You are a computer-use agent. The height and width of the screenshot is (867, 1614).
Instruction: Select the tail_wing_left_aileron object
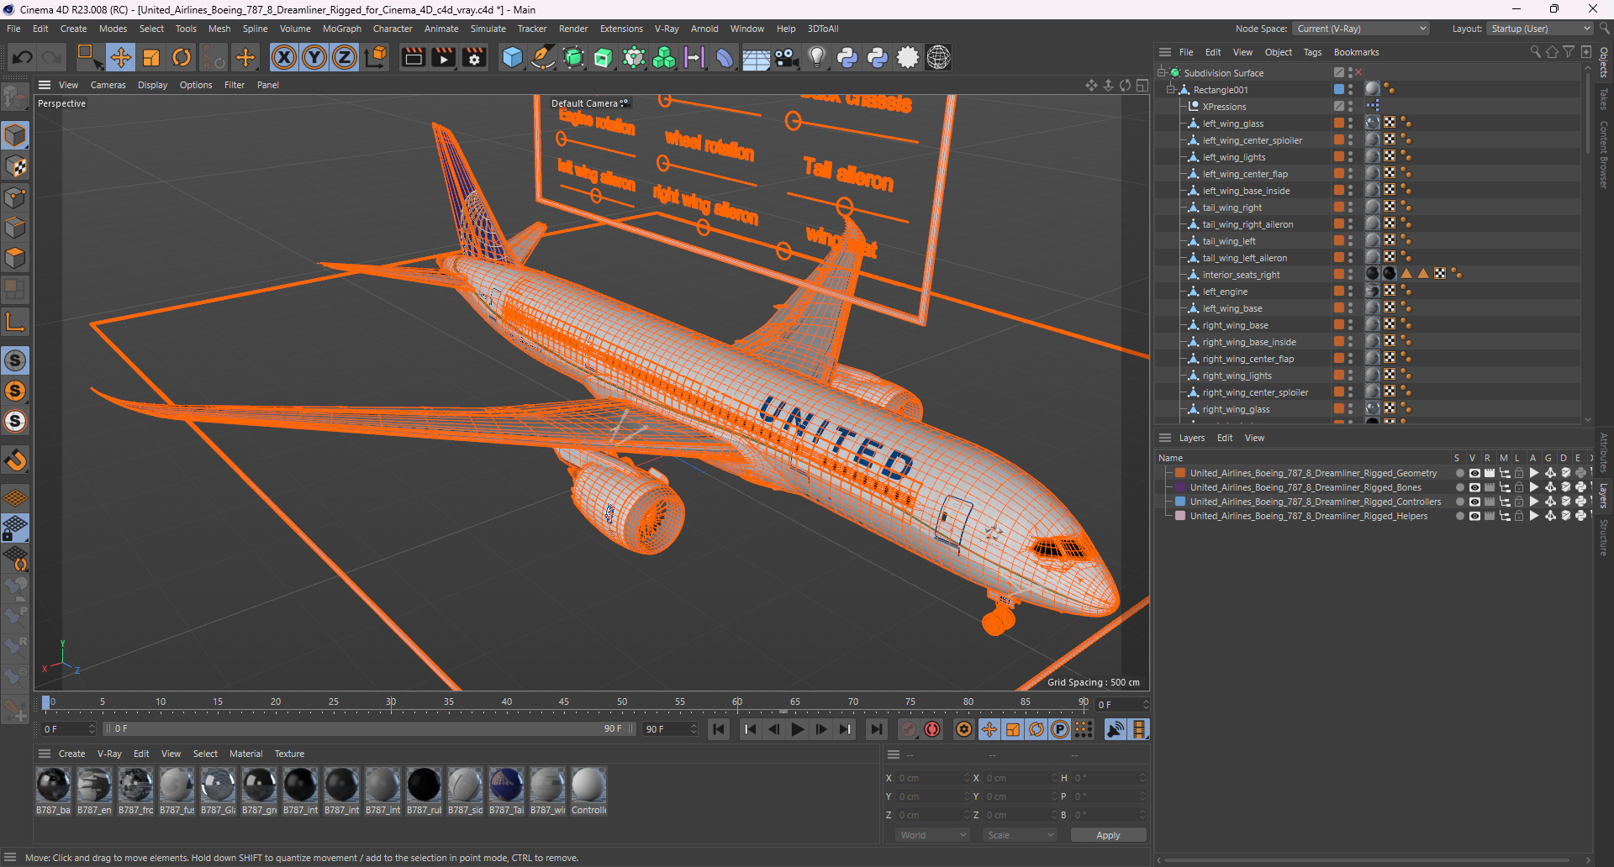(x=1244, y=258)
